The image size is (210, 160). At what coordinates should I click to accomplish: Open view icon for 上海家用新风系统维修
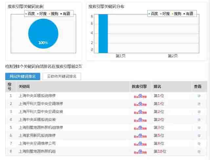coord(199,135)
